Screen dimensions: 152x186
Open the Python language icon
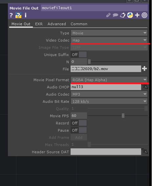click(x=130, y=15)
